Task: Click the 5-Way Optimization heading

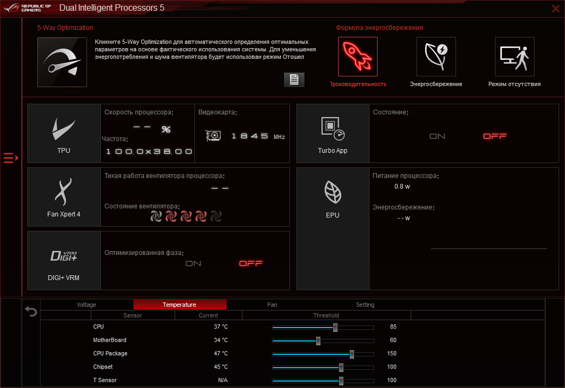Action: [65, 28]
